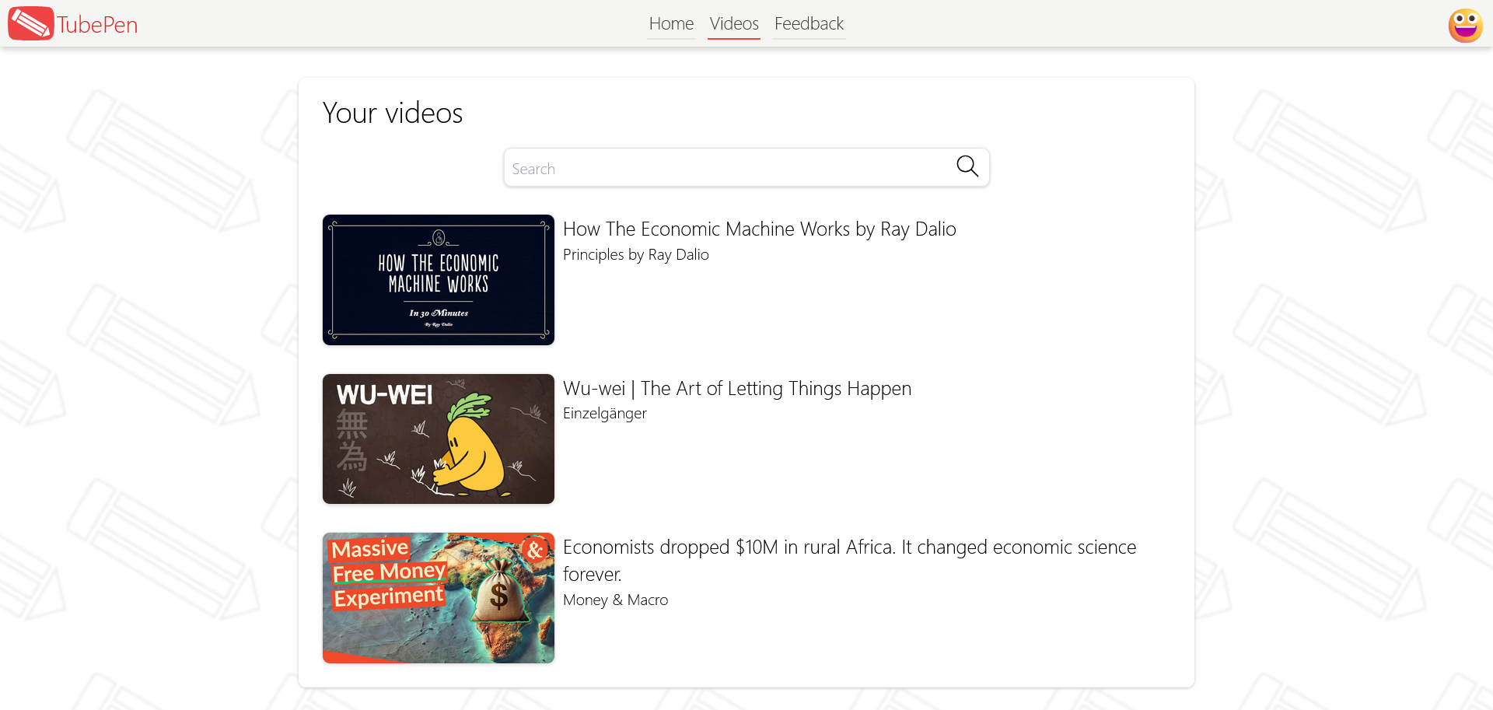Open 'Wu-wei | The Art of Letting Things Happen'
Viewport: 1493px width, 710px height.
click(737, 388)
